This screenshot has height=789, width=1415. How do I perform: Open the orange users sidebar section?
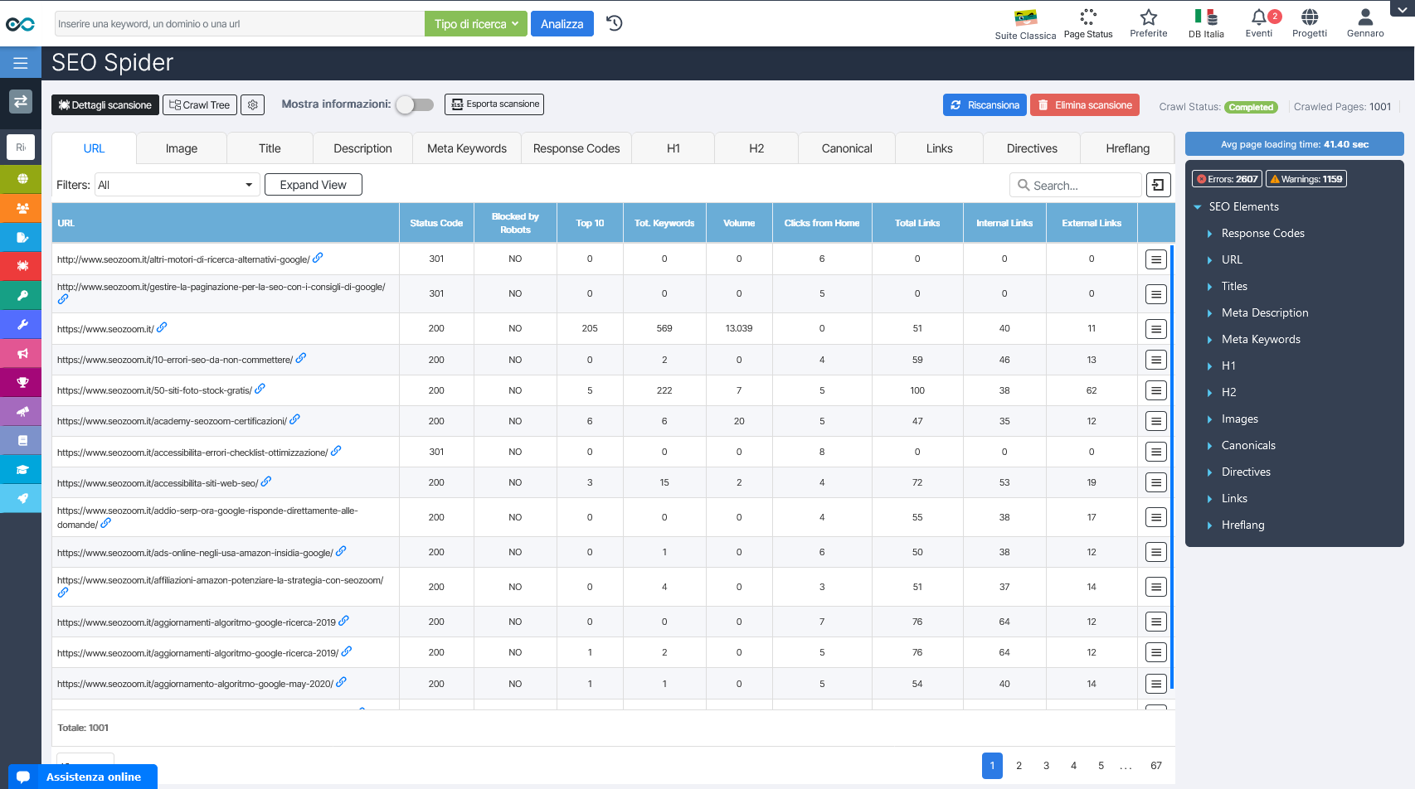[21, 207]
